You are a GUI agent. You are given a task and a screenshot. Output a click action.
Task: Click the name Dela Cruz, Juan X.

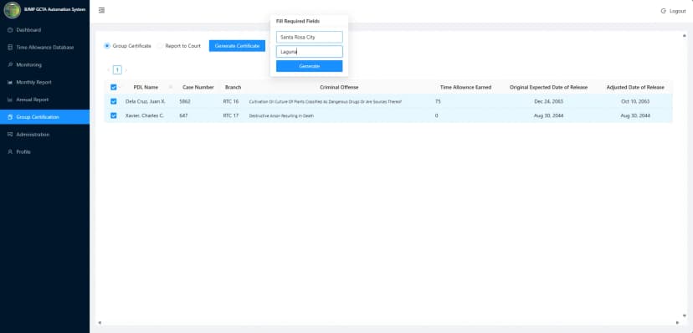pos(146,101)
